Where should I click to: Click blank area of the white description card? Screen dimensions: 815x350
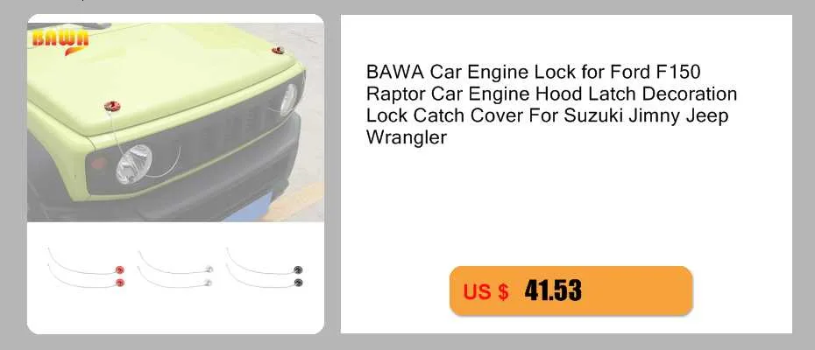[x=566, y=207]
